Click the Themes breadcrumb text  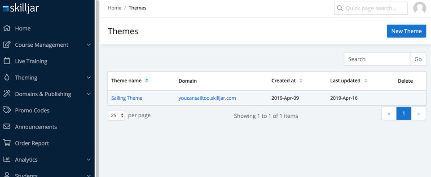tap(137, 8)
